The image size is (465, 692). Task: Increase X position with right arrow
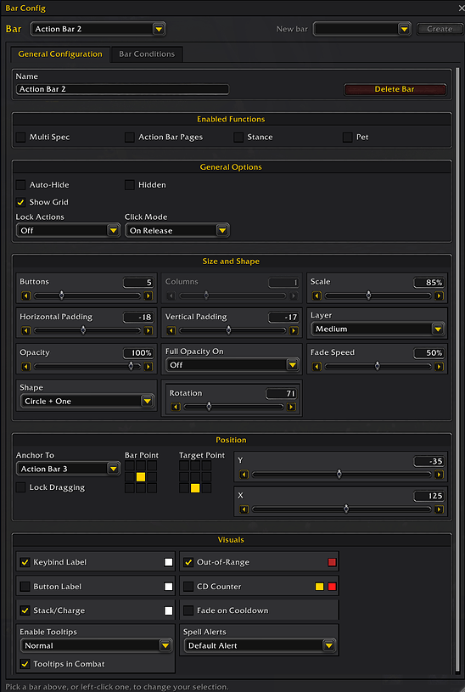439,509
